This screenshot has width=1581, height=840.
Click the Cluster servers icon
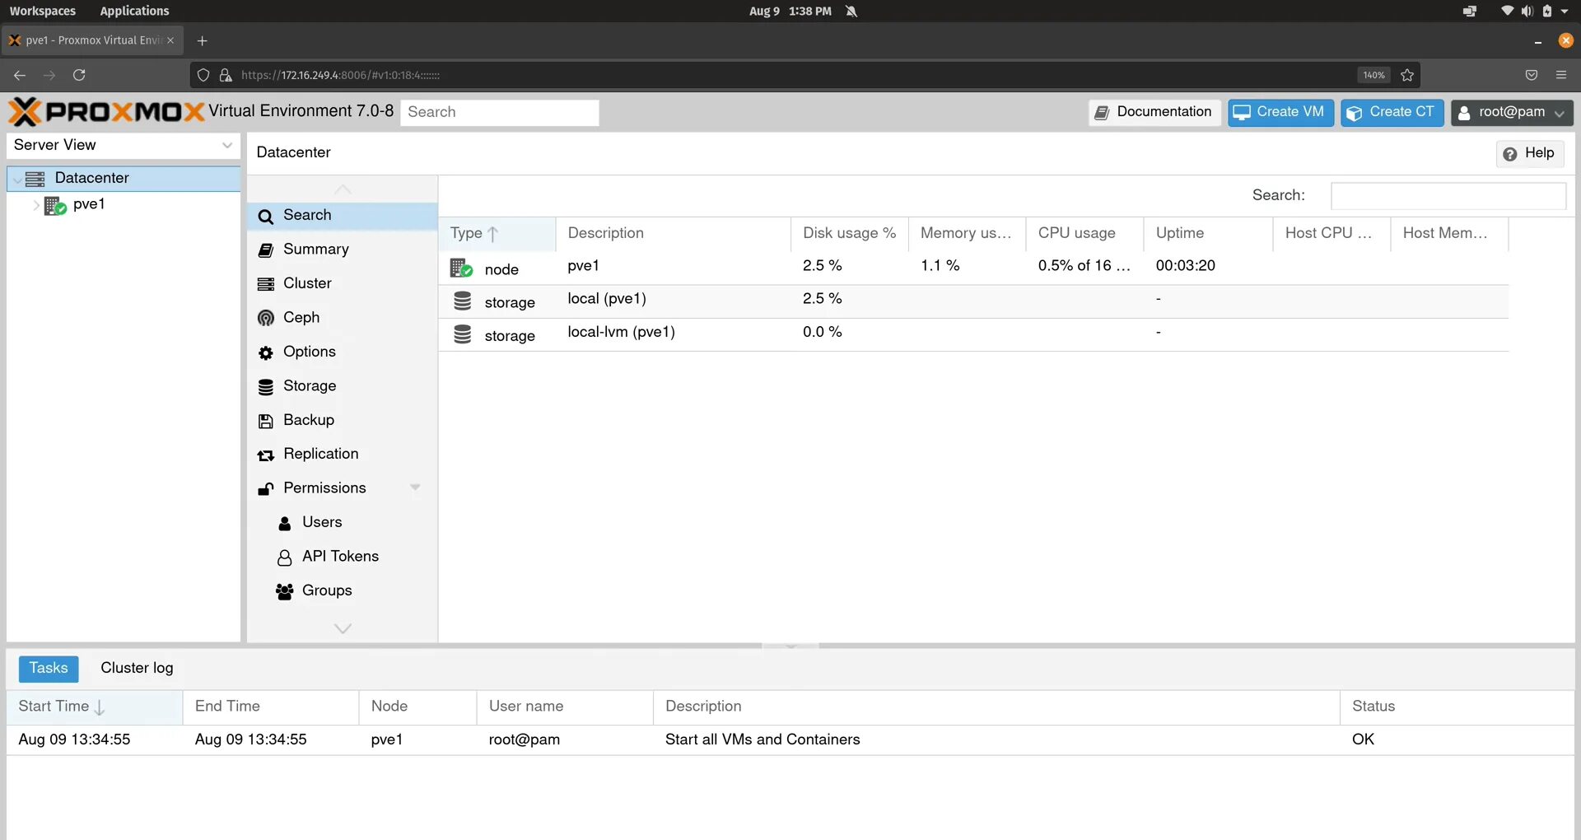(265, 284)
